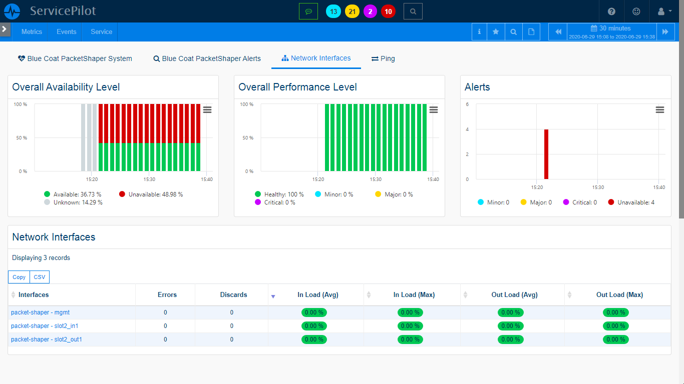This screenshot has width=684, height=384.
Task: Open the top bar search icon
Action: coord(413,11)
